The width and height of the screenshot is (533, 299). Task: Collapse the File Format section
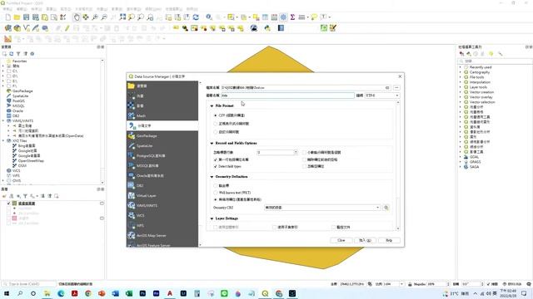click(x=212, y=105)
